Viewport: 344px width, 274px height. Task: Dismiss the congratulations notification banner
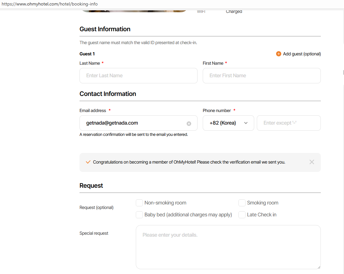(311, 162)
